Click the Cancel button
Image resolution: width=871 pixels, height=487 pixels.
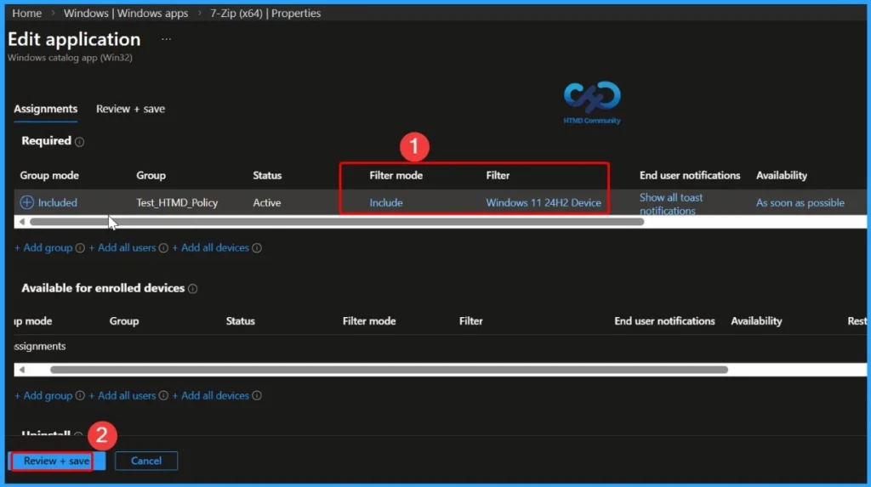tap(146, 461)
